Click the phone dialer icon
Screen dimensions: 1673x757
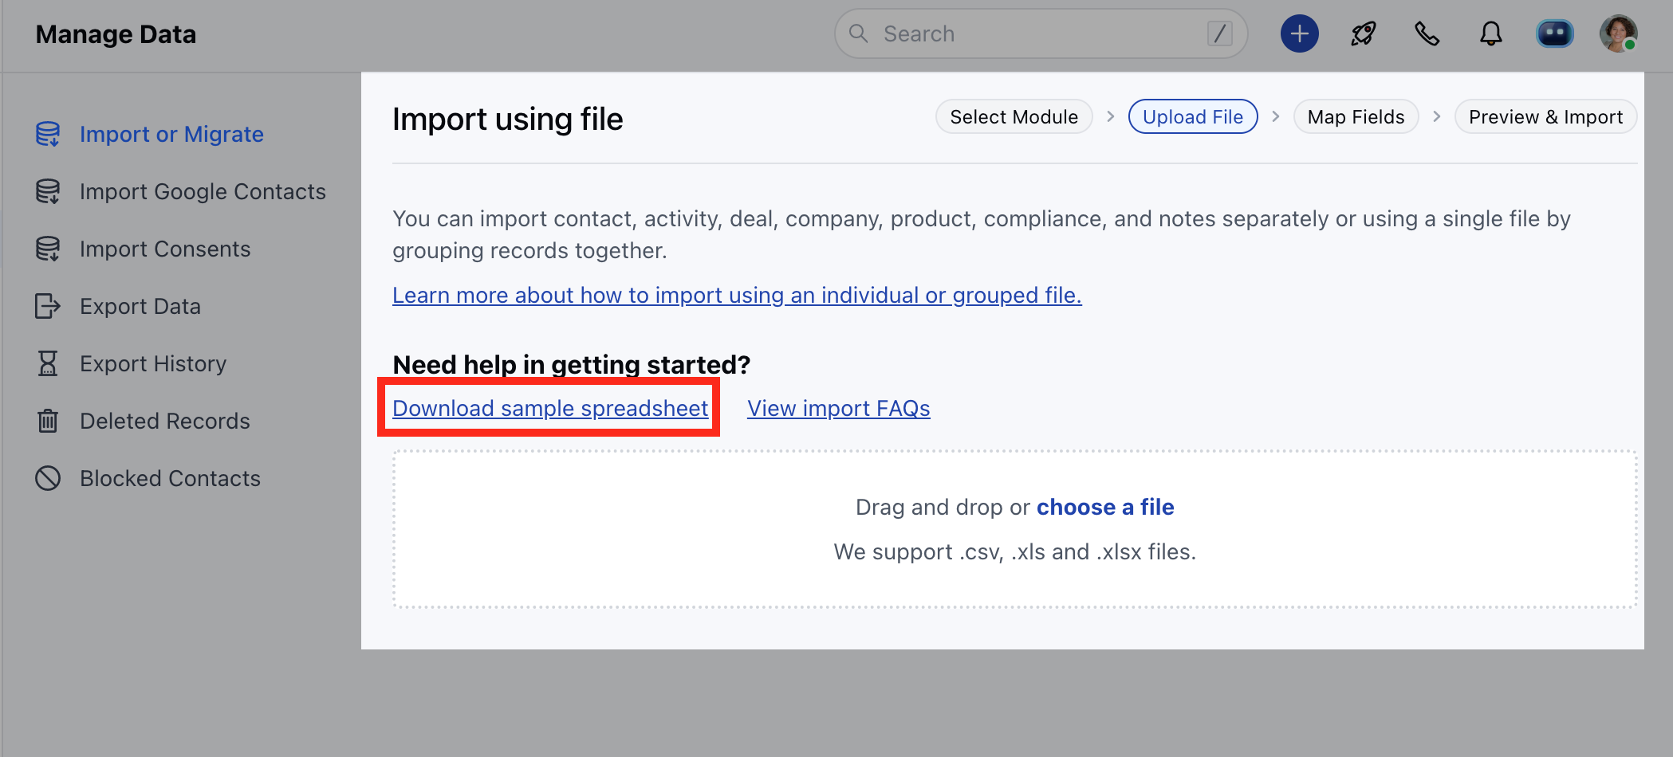pyautogui.click(x=1427, y=34)
